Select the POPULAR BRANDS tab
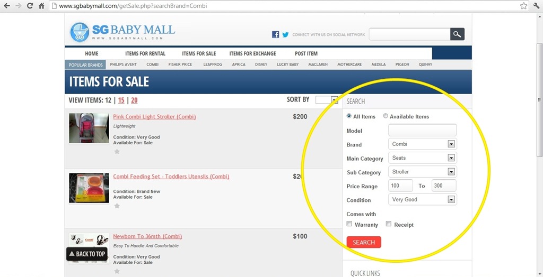This screenshot has height=277, width=543. click(85, 64)
